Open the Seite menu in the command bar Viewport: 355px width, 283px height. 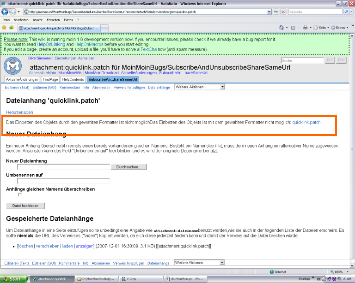(x=321, y=28)
